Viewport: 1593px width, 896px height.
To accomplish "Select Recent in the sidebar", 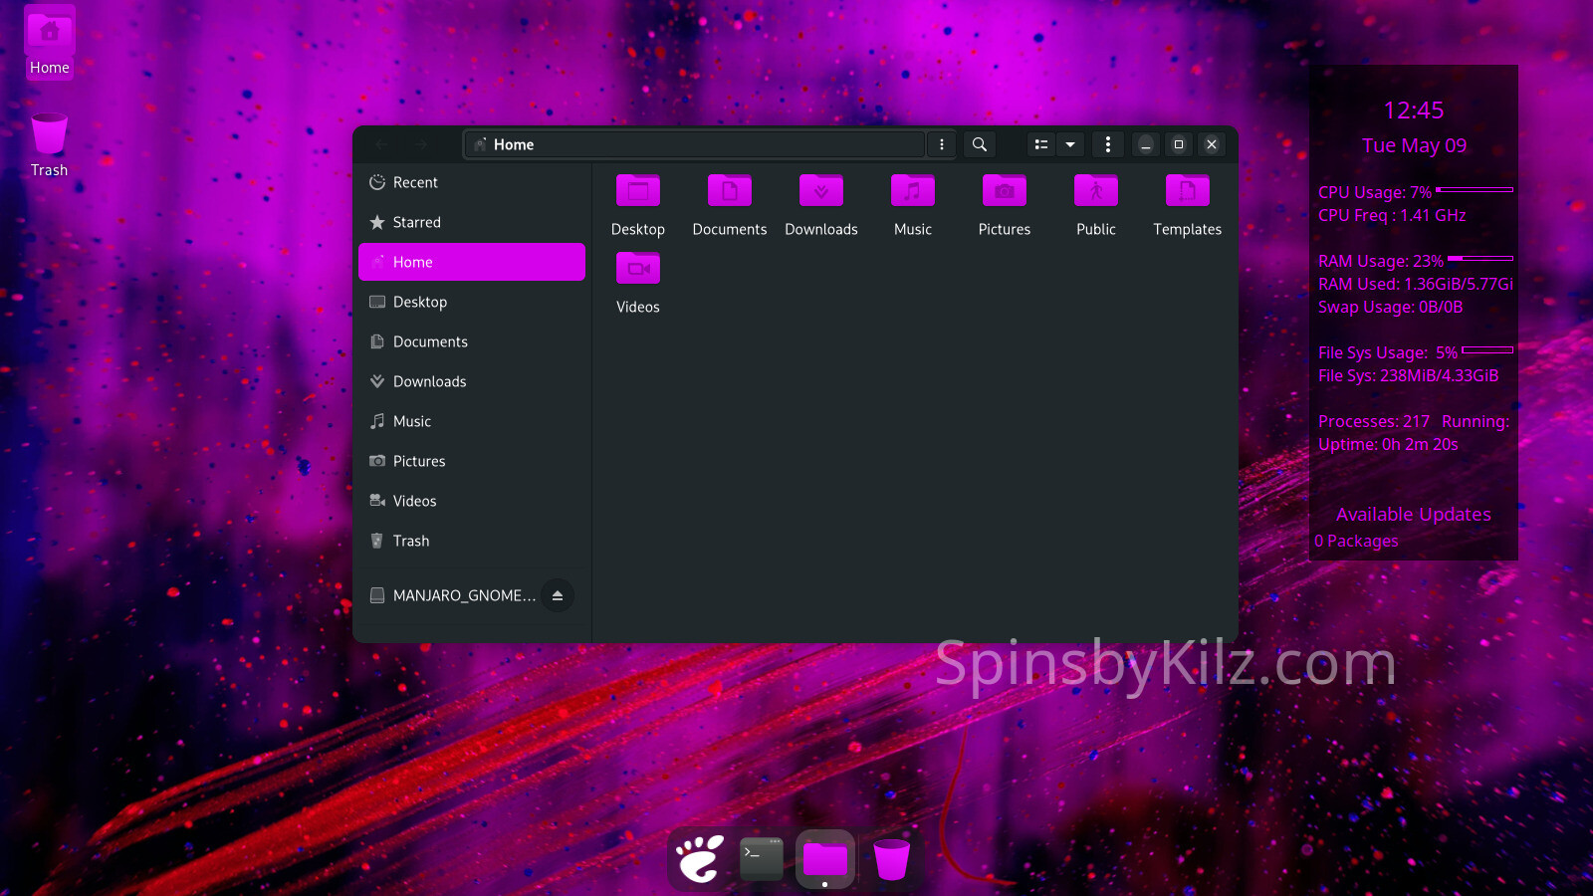I will [x=415, y=182].
